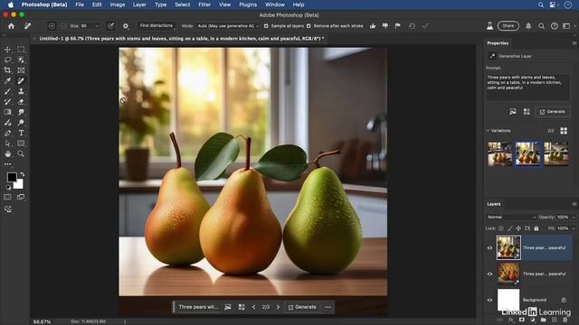Click Generate in Properties panel

553,112
